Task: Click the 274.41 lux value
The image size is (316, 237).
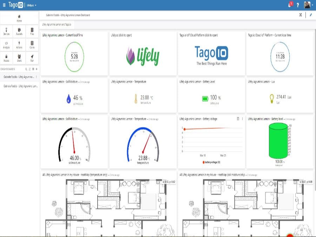Action: point(284,97)
